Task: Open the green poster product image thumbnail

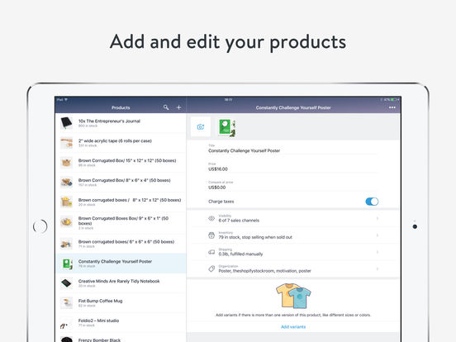Action: click(227, 128)
